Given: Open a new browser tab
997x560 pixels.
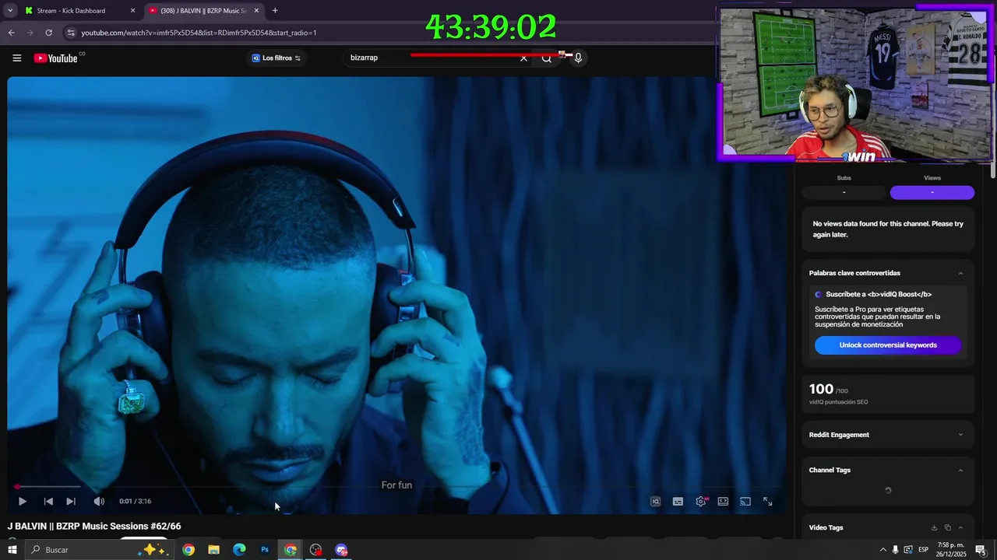Looking at the screenshot, I should pyautogui.click(x=275, y=11).
